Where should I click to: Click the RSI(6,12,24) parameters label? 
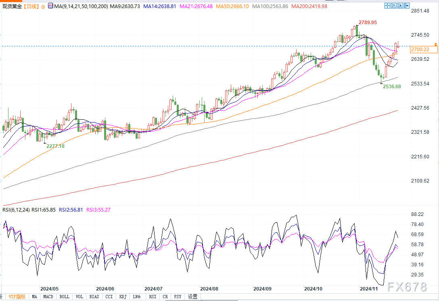tap(17, 210)
